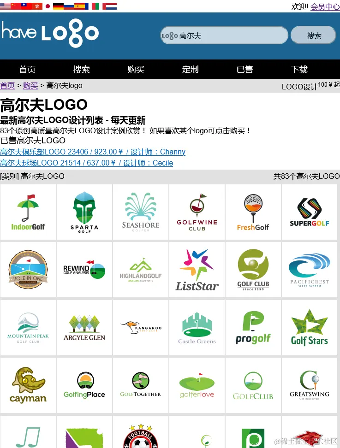Open the Argyle Glen logo
The image size is (340, 448).
tap(84, 328)
